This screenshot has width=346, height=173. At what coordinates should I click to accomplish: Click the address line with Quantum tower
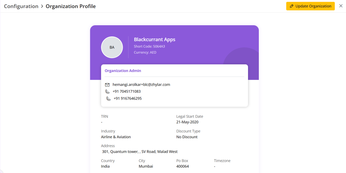coord(140,152)
